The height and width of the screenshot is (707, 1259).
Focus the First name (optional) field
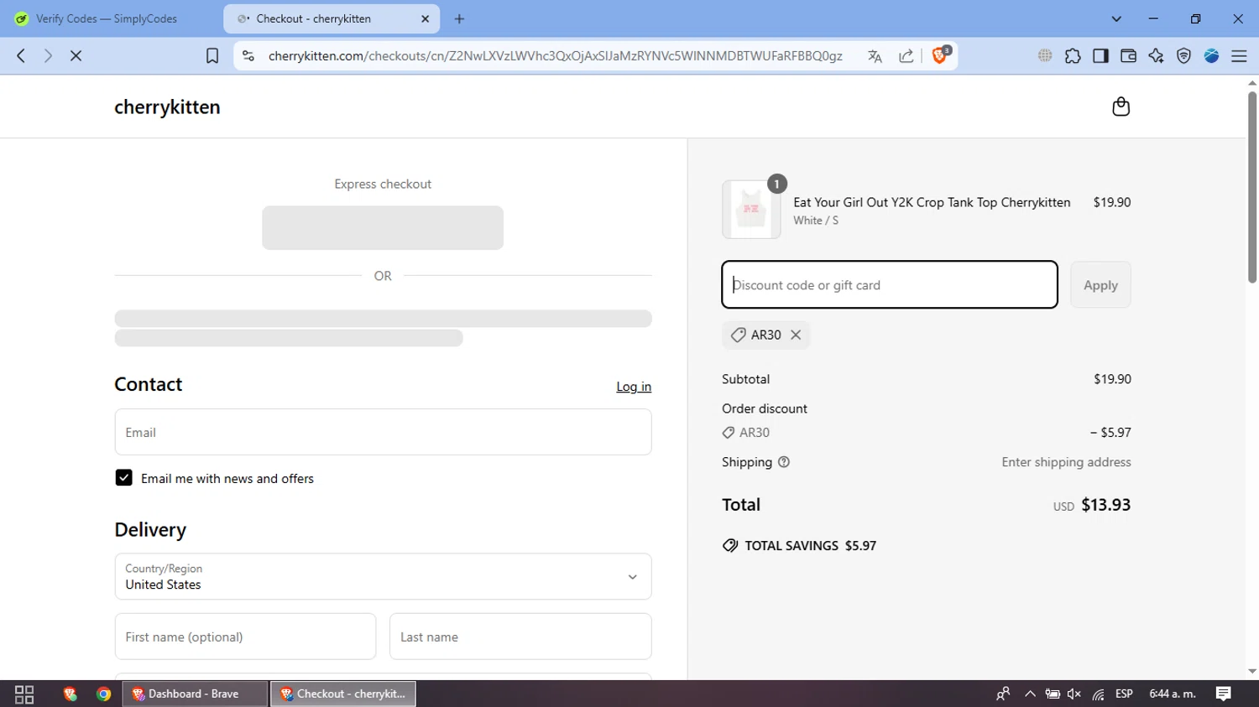(245, 637)
